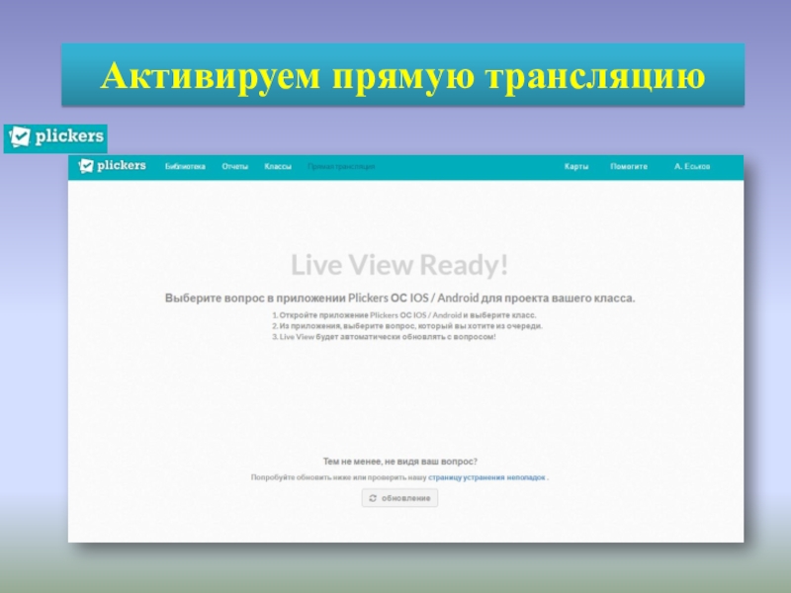Follow the страницу устранения неполадок link
This screenshot has width=791, height=593.
tap(486, 477)
